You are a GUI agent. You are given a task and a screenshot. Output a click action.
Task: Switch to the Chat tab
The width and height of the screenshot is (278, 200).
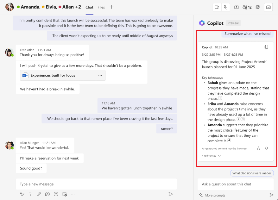[89, 7]
